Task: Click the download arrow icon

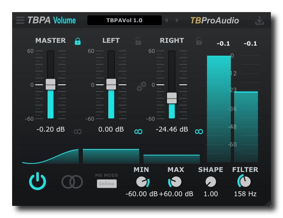Action: click(260, 20)
